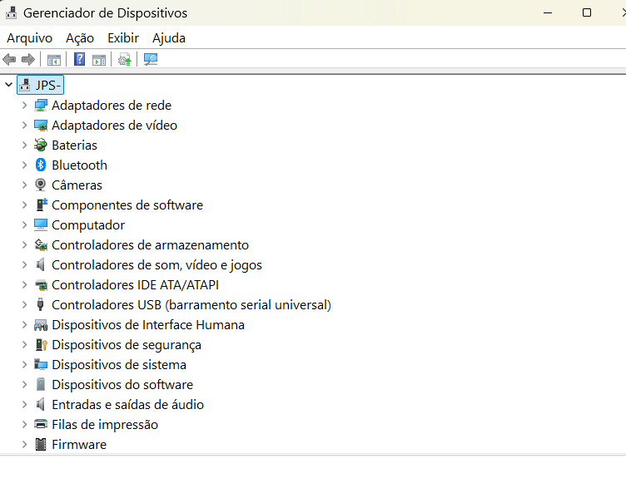Open the Ajuda menu

(x=169, y=38)
